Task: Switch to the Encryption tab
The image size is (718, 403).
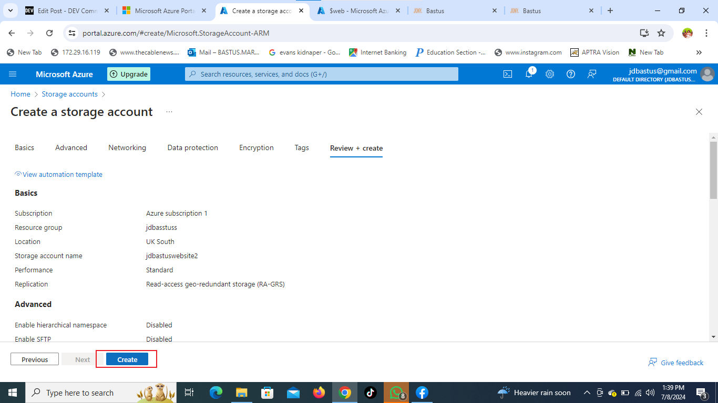Action: pyautogui.click(x=257, y=148)
